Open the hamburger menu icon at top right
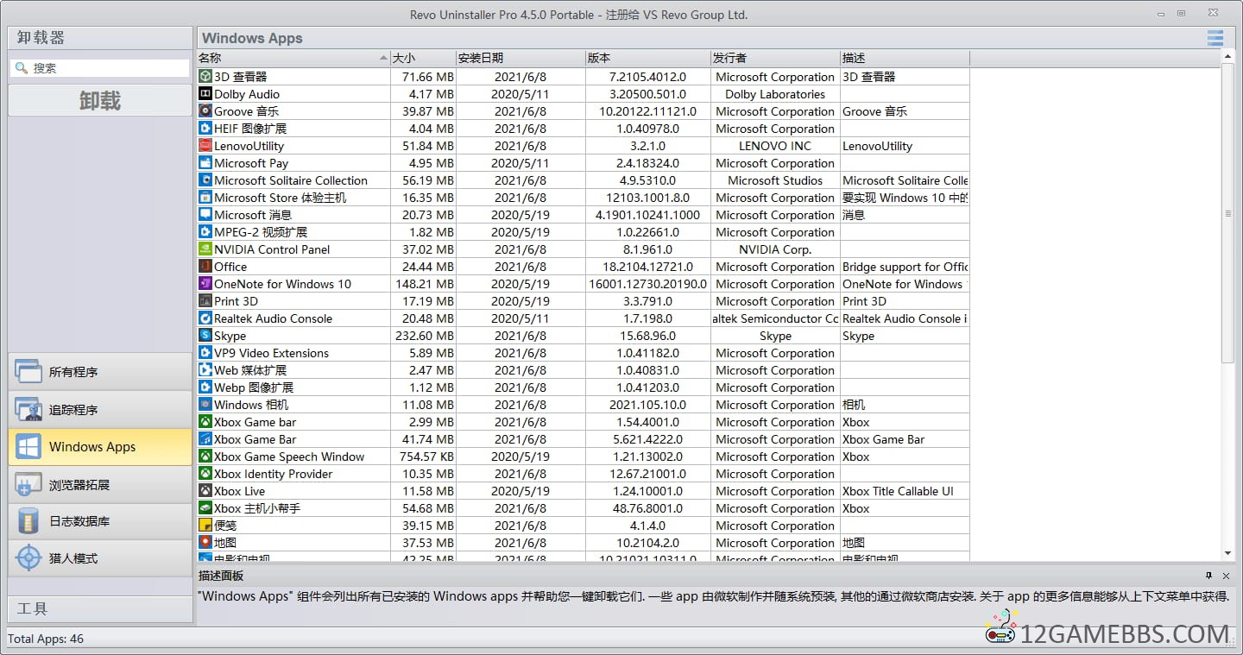 [1215, 38]
